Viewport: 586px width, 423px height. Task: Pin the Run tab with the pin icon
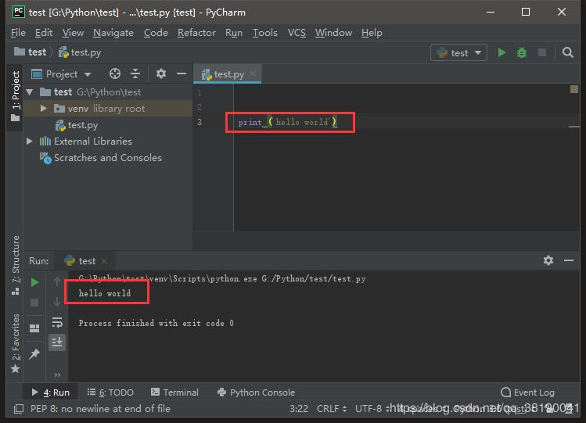34,353
